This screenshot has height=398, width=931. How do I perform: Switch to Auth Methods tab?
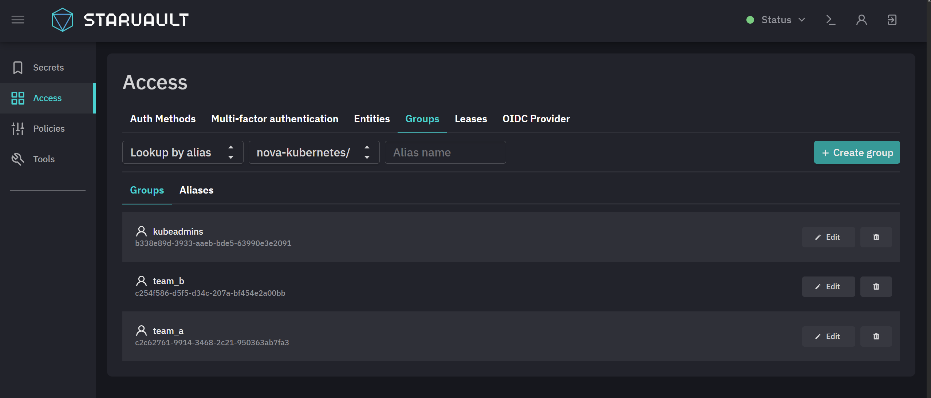(163, 119)
